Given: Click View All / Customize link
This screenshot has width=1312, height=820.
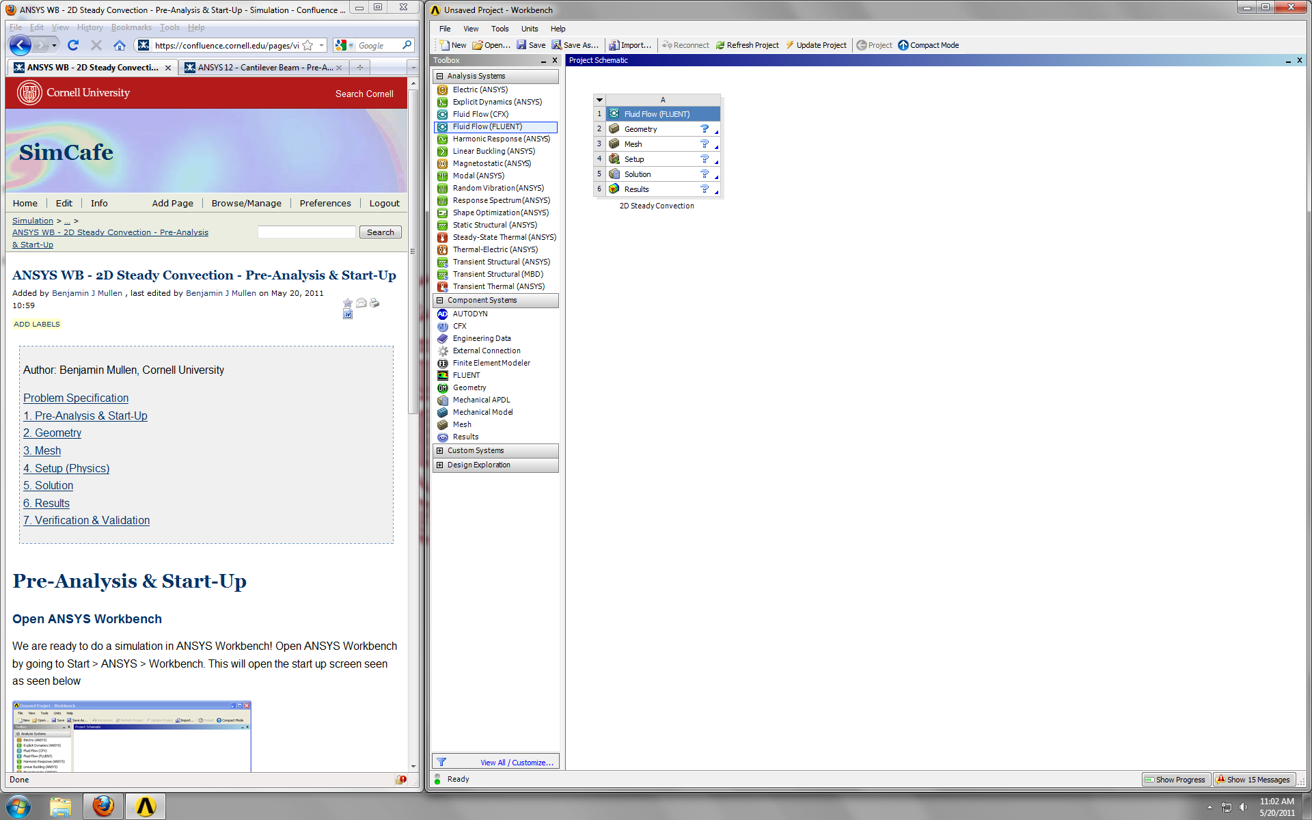Looking at the screenshot, I should (x=517, y=763).
